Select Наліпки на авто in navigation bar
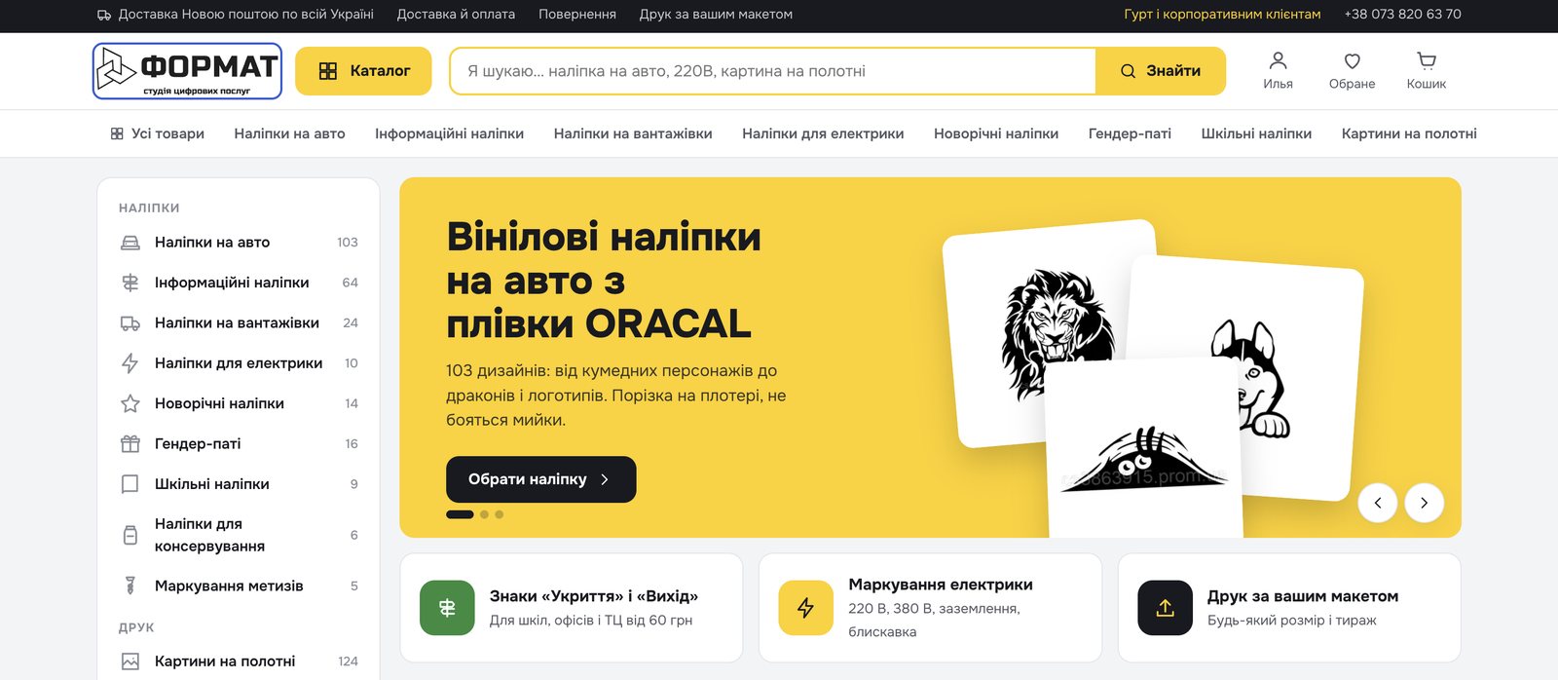Screen dimensions: 1558x680 coord(289,133)
